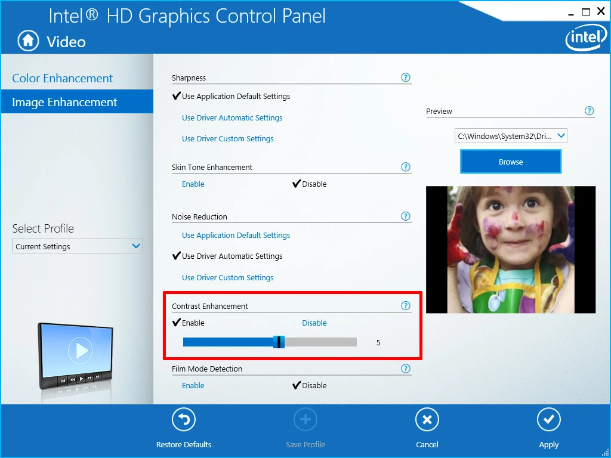Click the Noise Reduction section heading

pos(199,216)
